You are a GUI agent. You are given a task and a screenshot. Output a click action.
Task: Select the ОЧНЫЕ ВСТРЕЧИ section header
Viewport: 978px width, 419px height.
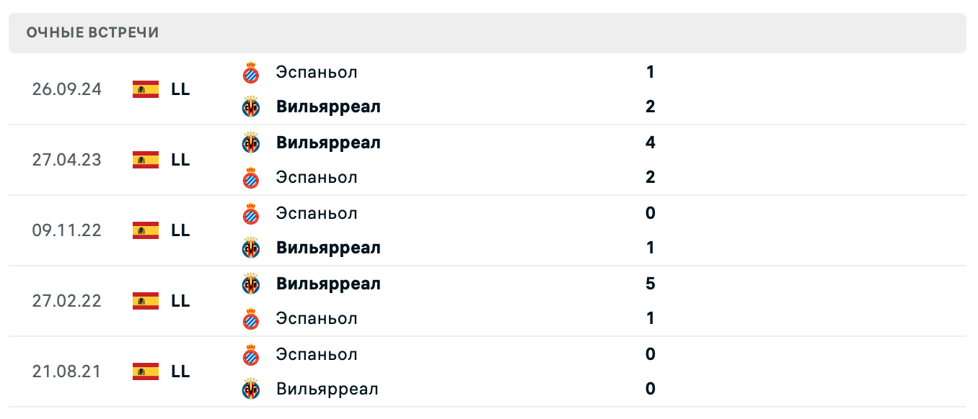93,33
